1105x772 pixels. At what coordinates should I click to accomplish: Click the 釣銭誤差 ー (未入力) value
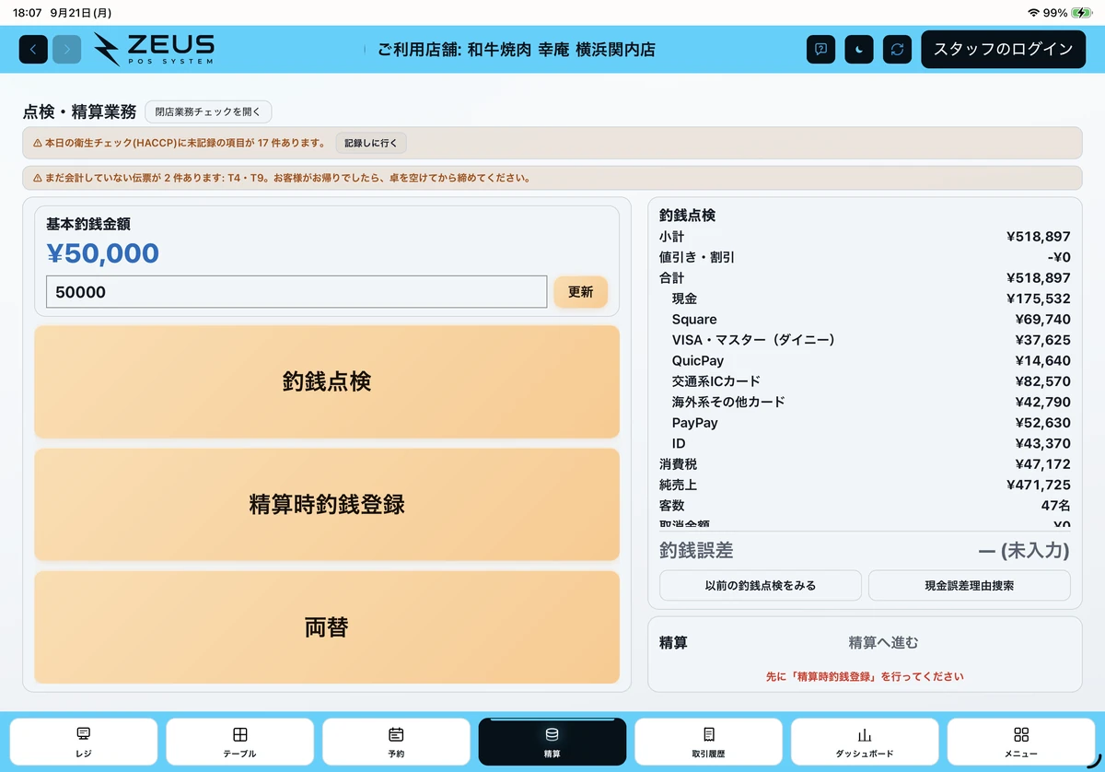(x=1023, y=551)
